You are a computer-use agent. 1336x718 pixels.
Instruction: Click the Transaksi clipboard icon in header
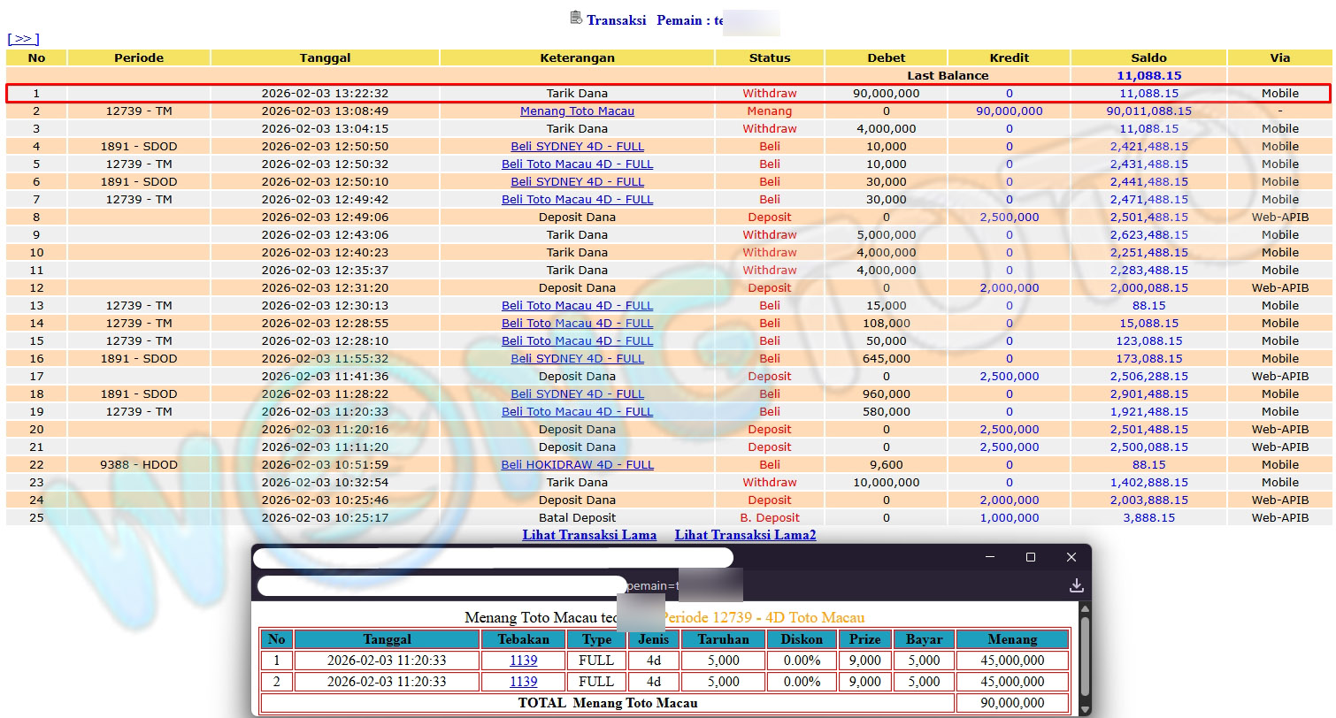click(576, 18)
